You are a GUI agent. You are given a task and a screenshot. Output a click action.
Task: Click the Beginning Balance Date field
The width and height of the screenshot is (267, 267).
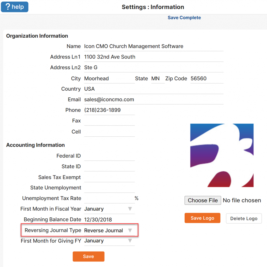109,220
